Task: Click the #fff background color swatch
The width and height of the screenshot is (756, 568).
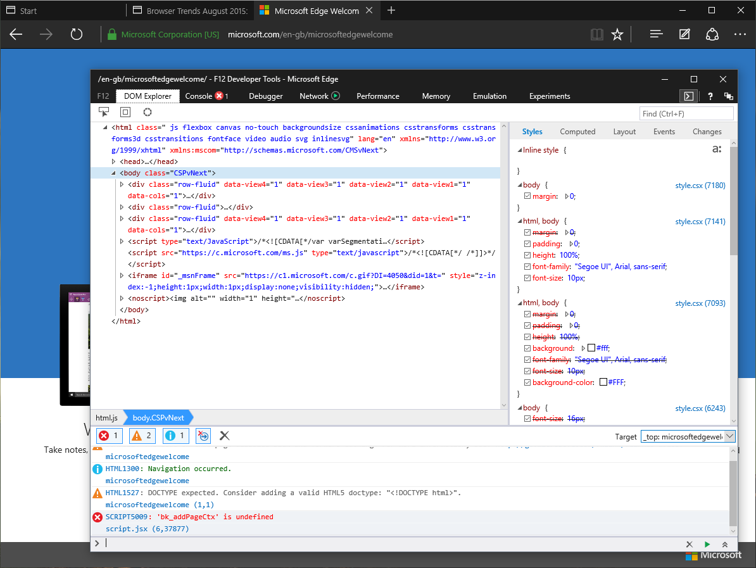Action: (x=591, y=348)
